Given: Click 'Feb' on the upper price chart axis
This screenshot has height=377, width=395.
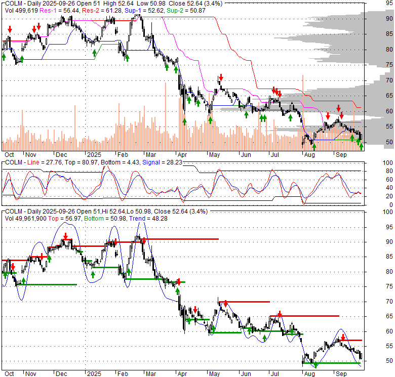Looking at the screenshot, I should (x=123, y=155).
